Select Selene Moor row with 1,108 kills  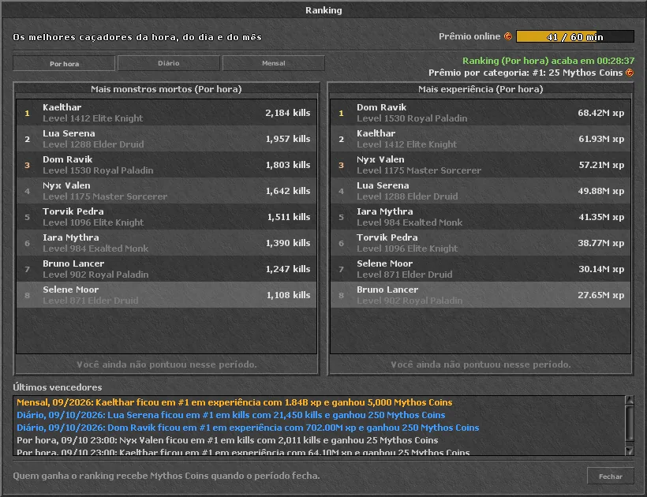pos(166,294)
